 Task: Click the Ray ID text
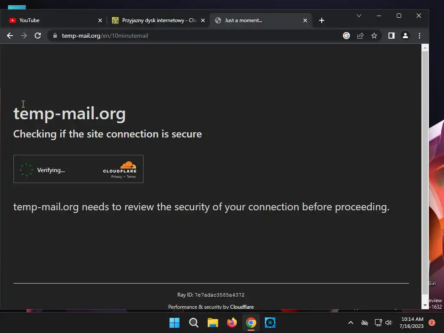pyautogui.click(x=211, y=295)
